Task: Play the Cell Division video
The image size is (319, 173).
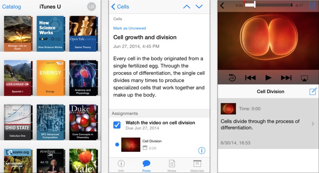Action: tap(268, 78)
